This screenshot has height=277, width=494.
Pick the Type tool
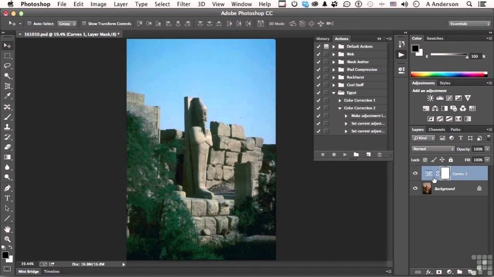7,198
